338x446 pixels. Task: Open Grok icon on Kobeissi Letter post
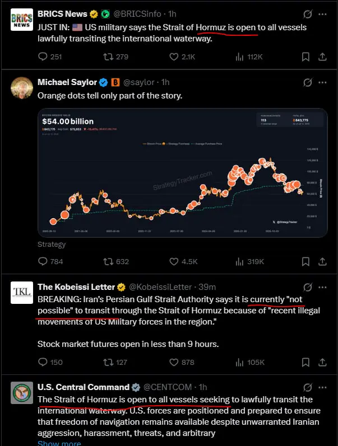click(308, 287)
